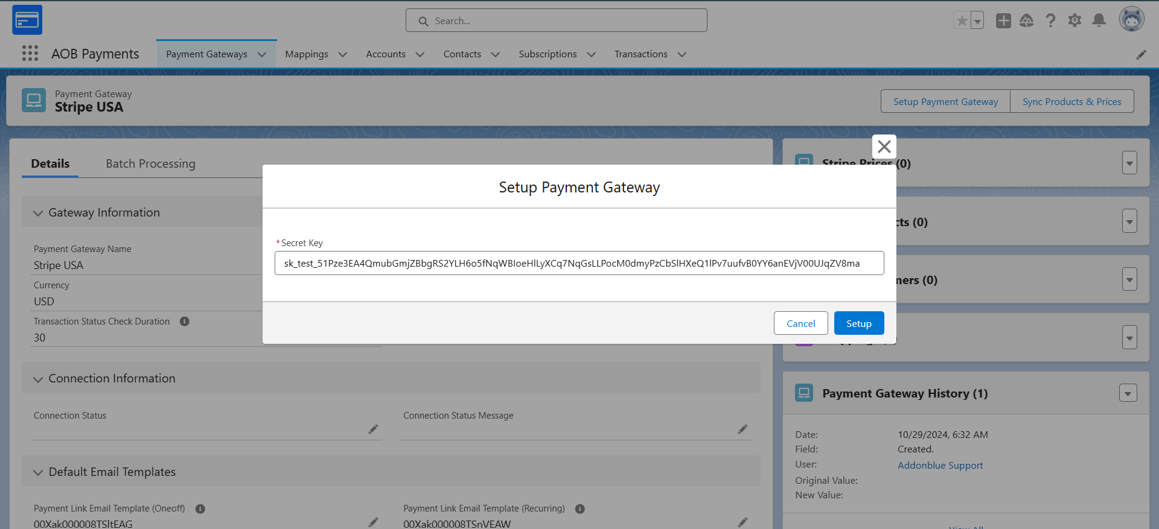
Task: Click the Payment Link Email Template (Oneoff) info icon
Action: pyautogui.click(x=200, y=509)
